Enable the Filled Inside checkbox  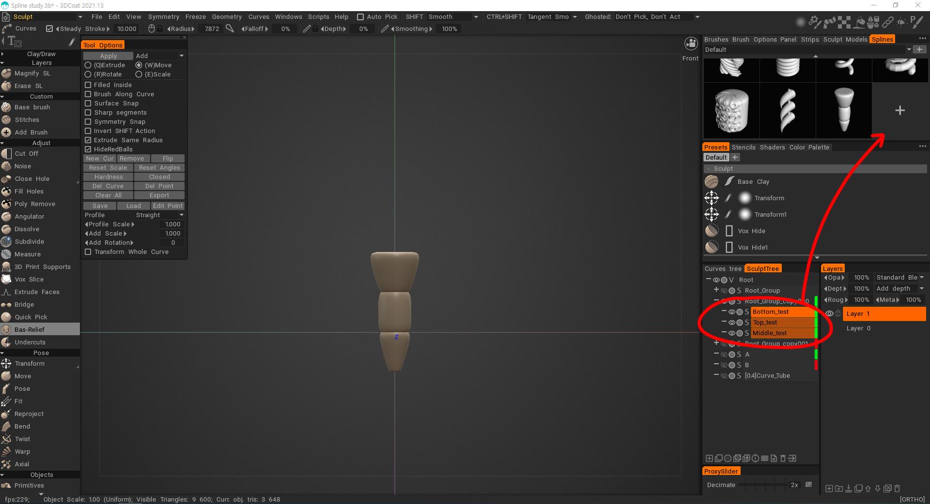click(88, 85)
